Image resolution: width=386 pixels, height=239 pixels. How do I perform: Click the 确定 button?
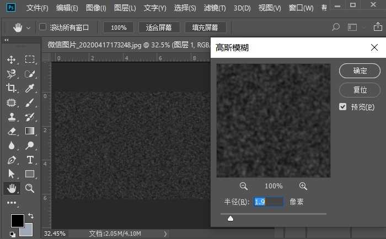(360, 70)
